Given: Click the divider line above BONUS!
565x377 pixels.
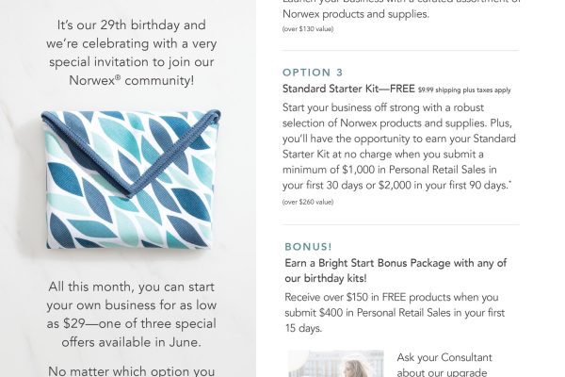Looking at the screenshot, I should (x=401, y=224).
